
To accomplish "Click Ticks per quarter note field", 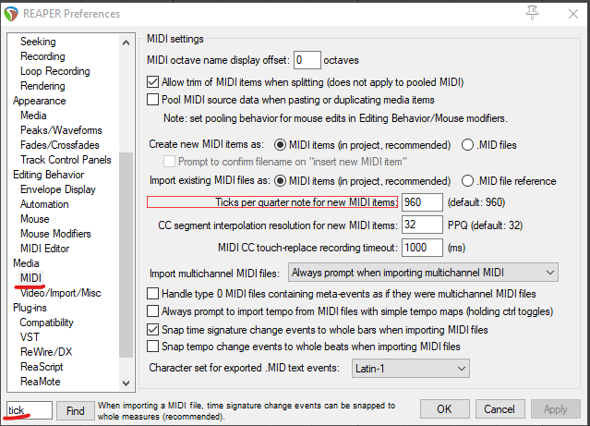I will (422, 202).
